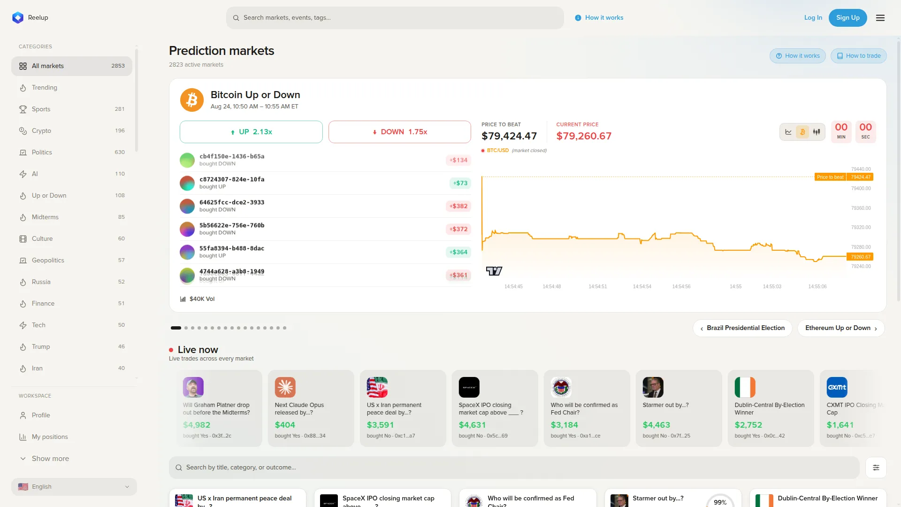Click the Sports trophy icon

(23, 109)
